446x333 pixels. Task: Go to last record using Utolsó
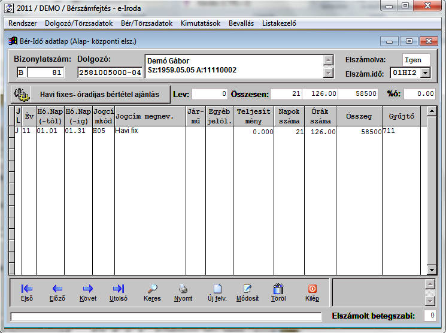pyautogui.click(x=119, y=292)
